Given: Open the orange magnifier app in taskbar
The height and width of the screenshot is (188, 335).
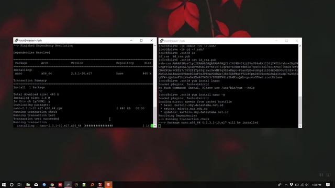Looking at the screenshot, I should click(92, 184).
